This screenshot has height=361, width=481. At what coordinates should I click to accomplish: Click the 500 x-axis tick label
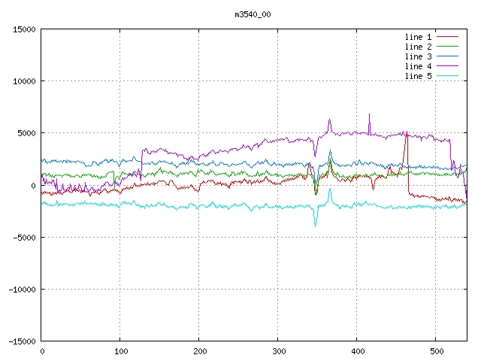tap(436, 350)
